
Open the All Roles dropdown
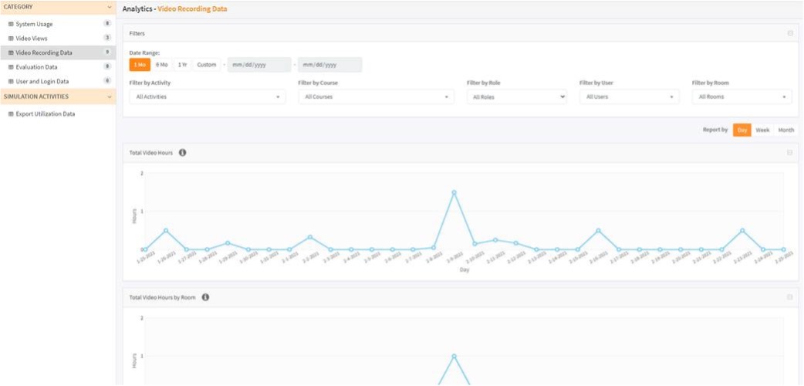(x=516, y=97)
